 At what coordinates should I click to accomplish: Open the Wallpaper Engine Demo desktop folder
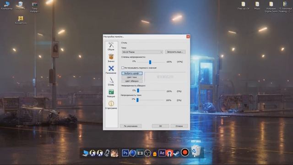click(271, 7)
